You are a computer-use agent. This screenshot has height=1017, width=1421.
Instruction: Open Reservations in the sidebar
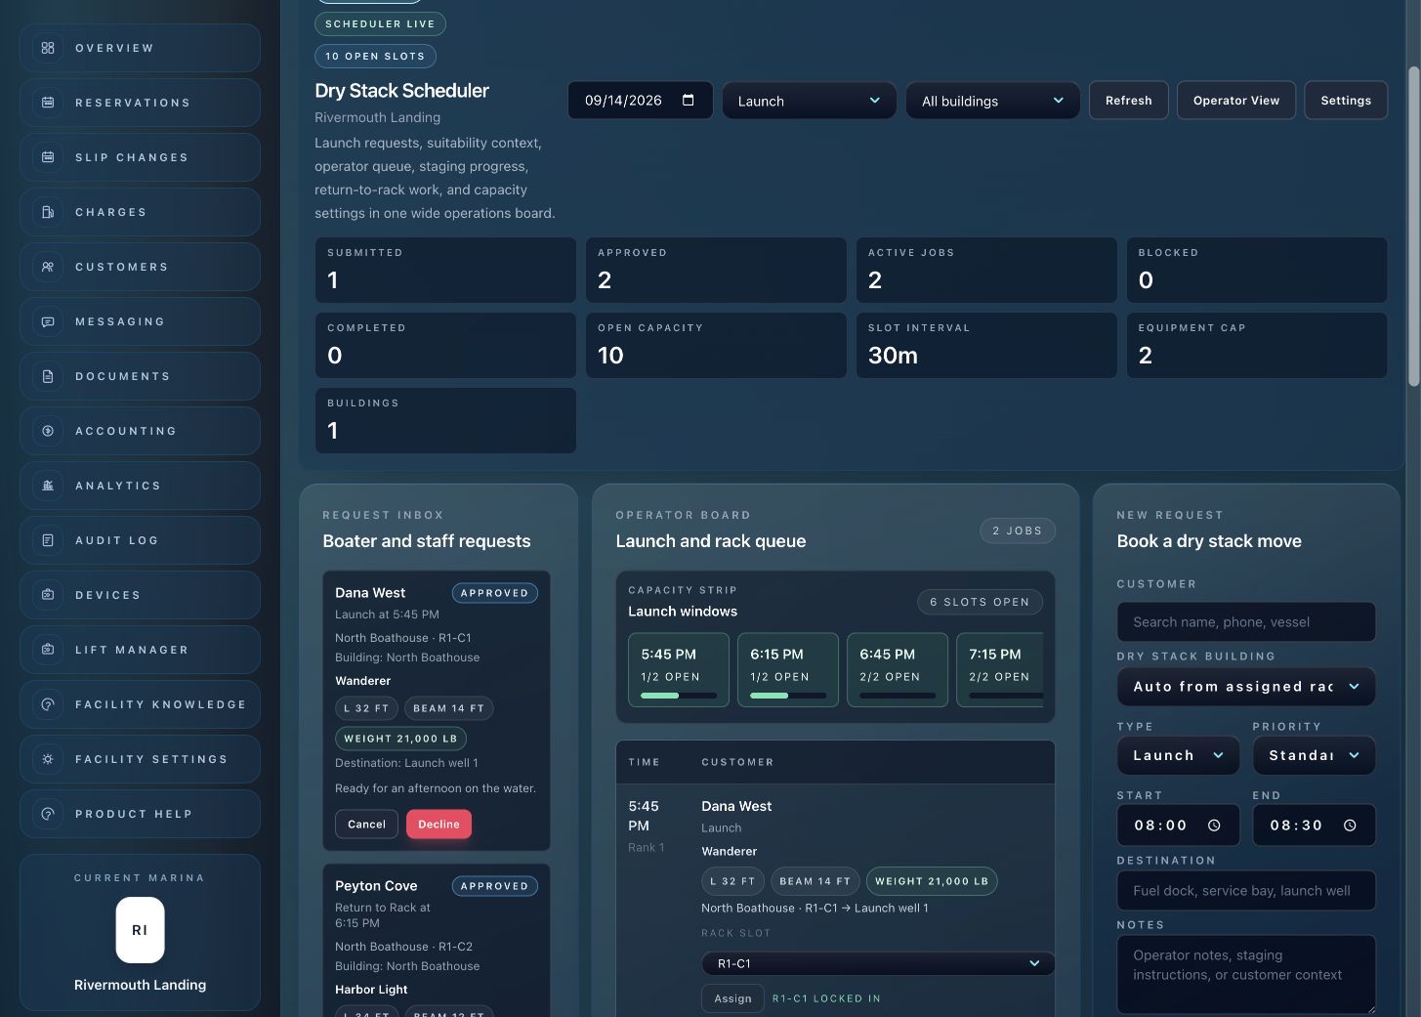[x=140, y=103]
